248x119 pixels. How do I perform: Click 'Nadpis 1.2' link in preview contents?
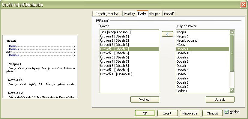[x=14, y=55]
